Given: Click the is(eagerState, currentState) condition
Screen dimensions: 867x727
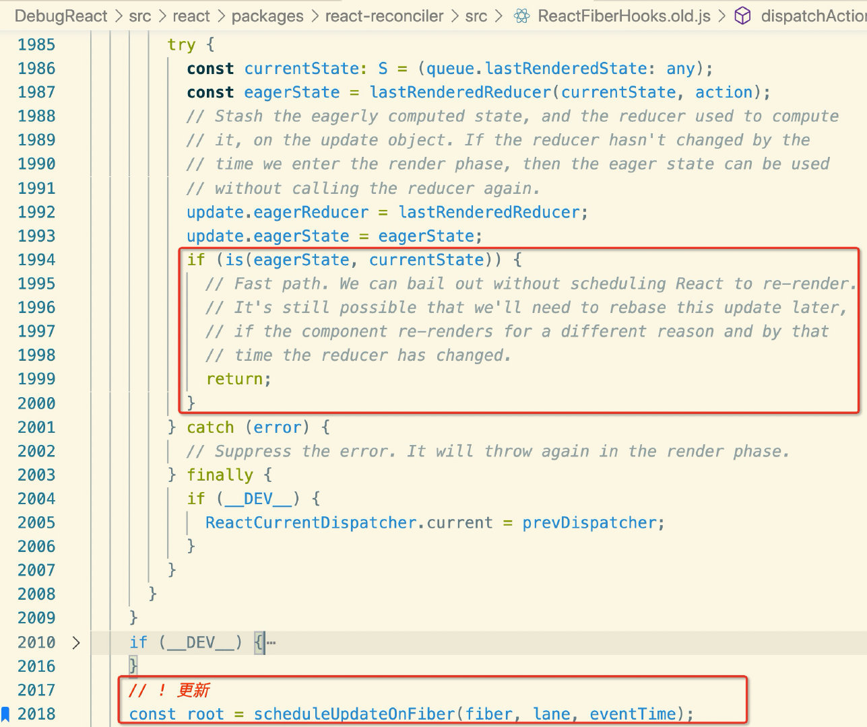Looking at the screenshot, I should [x=364, y=260].
